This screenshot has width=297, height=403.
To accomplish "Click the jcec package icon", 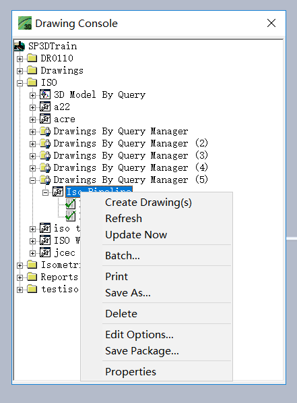I will 45,252.
